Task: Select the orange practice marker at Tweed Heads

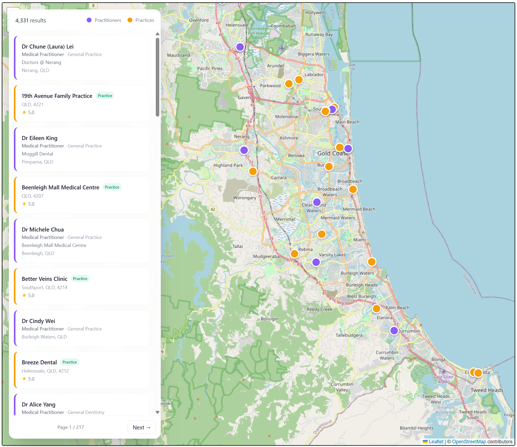Action: click(478, 373)
